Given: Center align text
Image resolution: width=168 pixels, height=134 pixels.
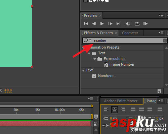Looking at the screenshot, I should [x=115, y=110].
